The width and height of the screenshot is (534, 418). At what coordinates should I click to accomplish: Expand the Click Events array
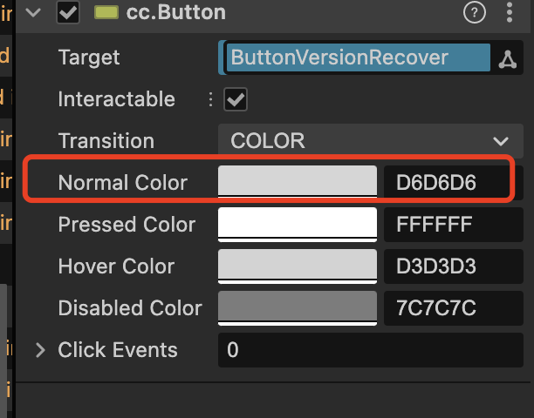point(40,350)
